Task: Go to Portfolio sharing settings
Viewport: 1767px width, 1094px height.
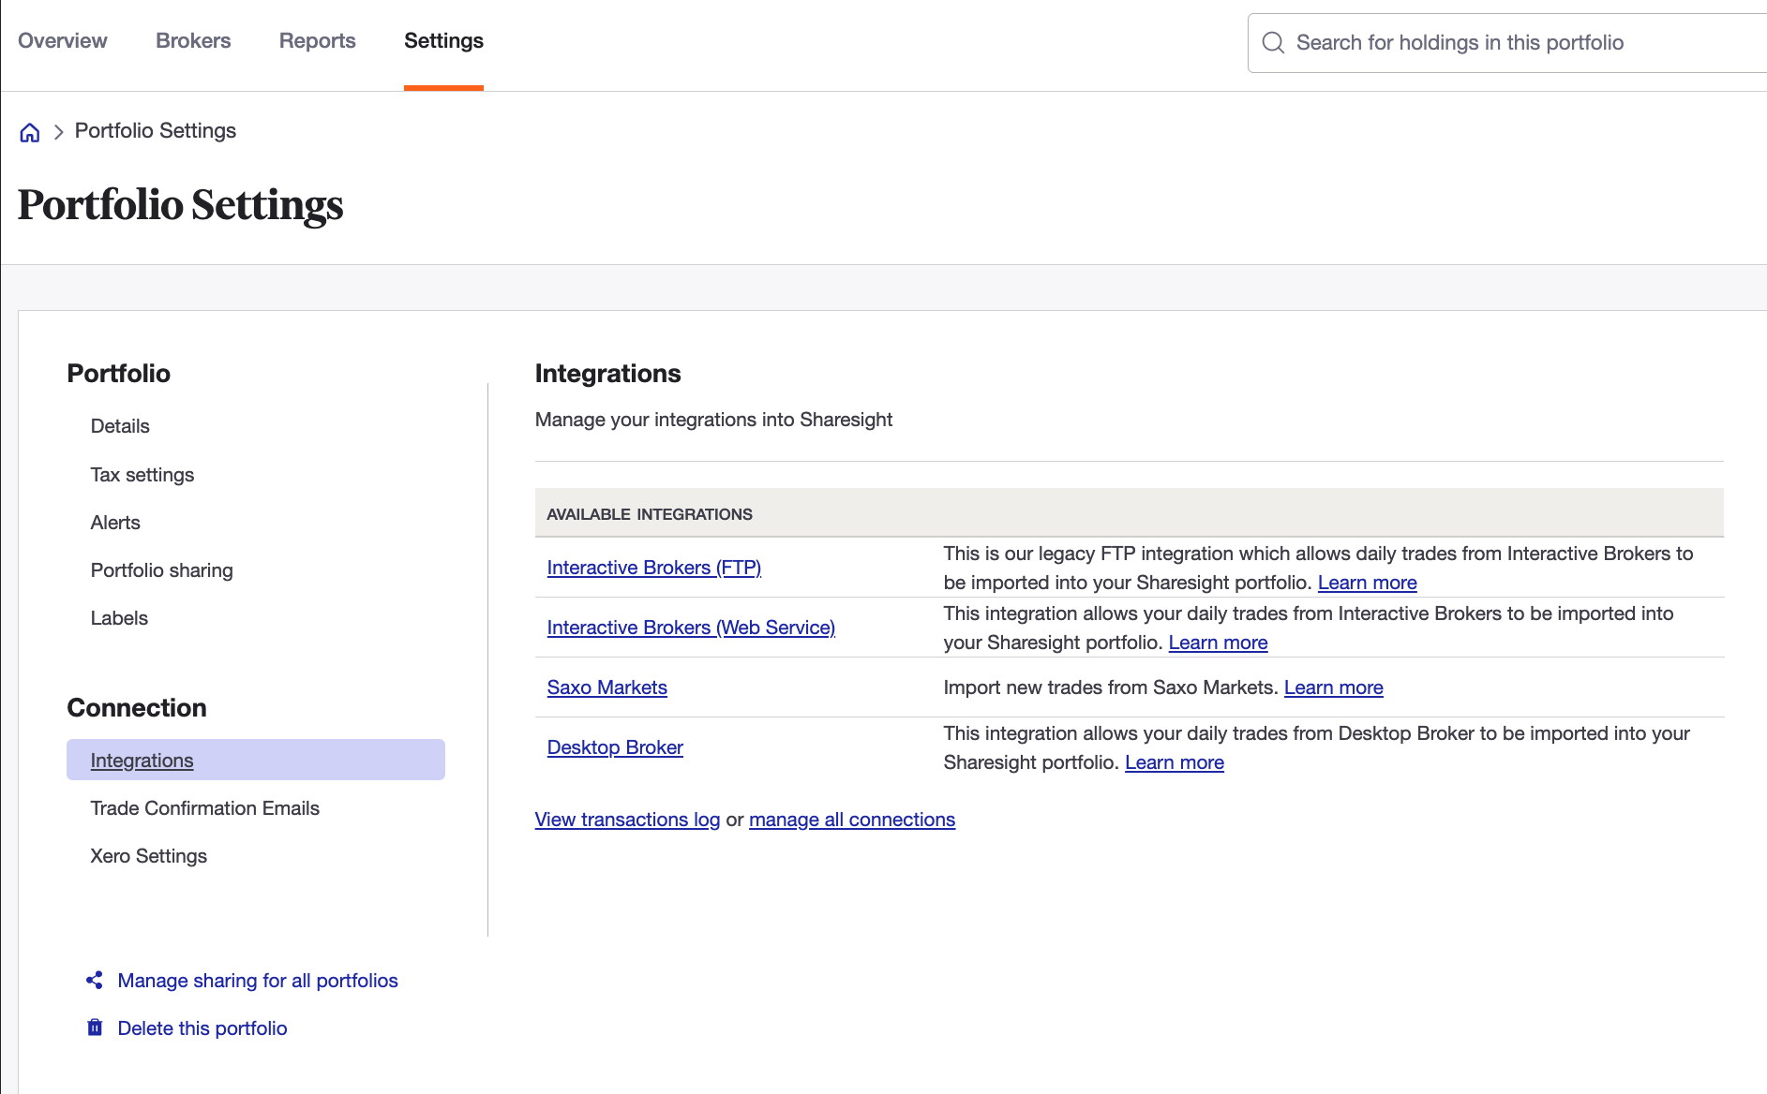Action: point(162,570)
